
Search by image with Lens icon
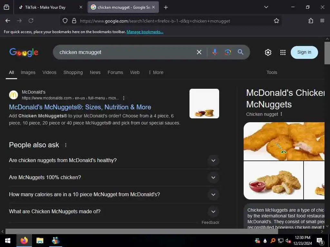[x=228, y=52]
